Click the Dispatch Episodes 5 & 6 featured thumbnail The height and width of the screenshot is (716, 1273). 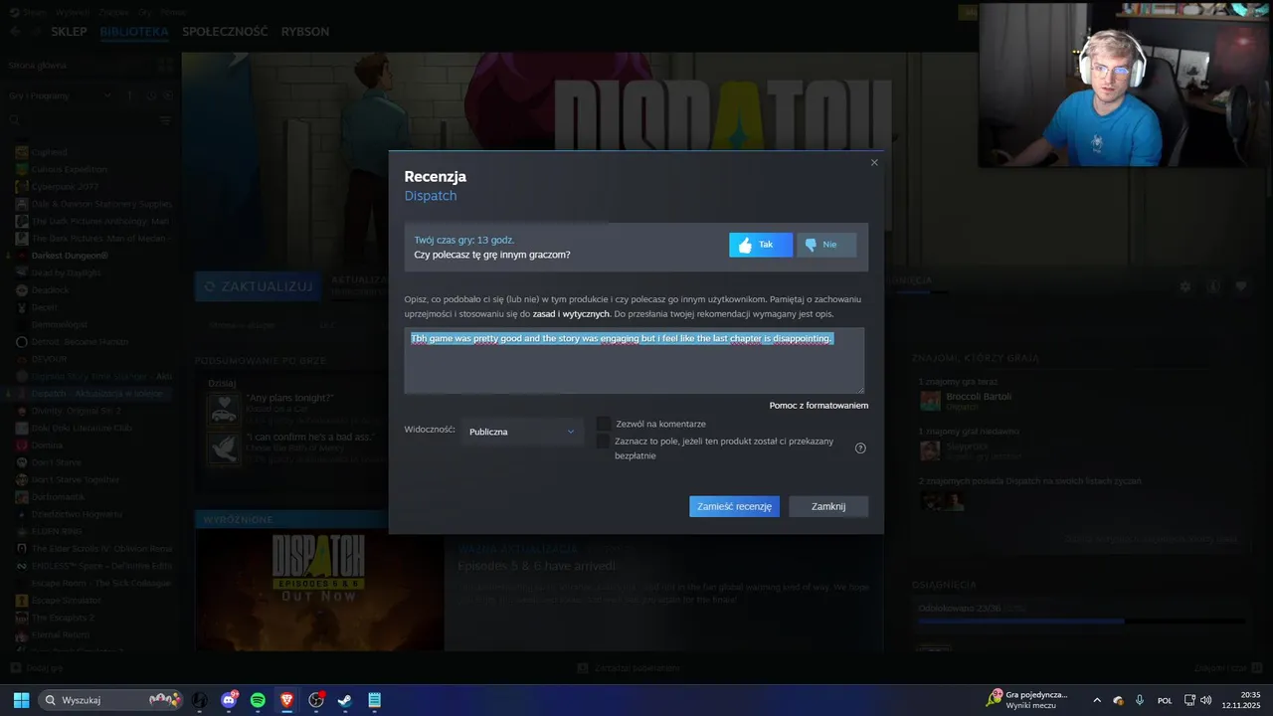(319, 591)
